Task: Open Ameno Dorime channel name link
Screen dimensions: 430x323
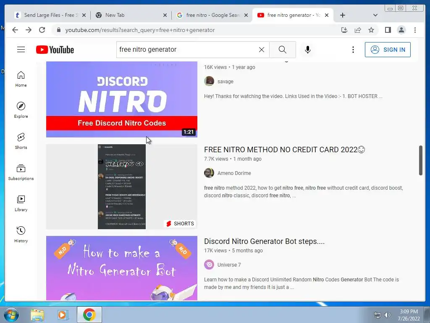Action: 234,173
